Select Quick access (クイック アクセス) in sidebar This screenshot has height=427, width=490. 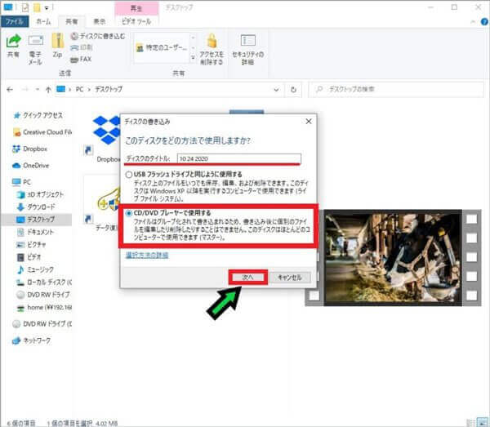pyautogui.click(x=38, y=115)
